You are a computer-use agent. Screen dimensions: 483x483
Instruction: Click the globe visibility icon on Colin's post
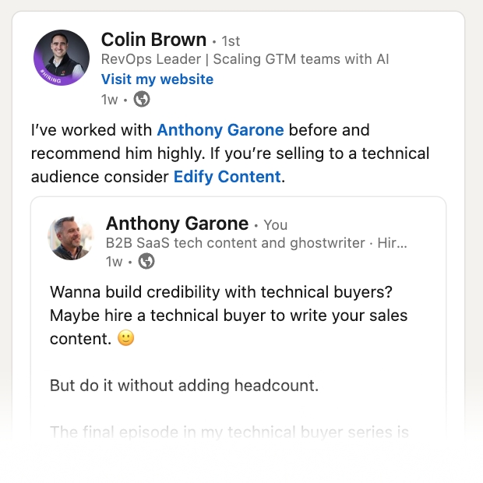click(142, 99)
